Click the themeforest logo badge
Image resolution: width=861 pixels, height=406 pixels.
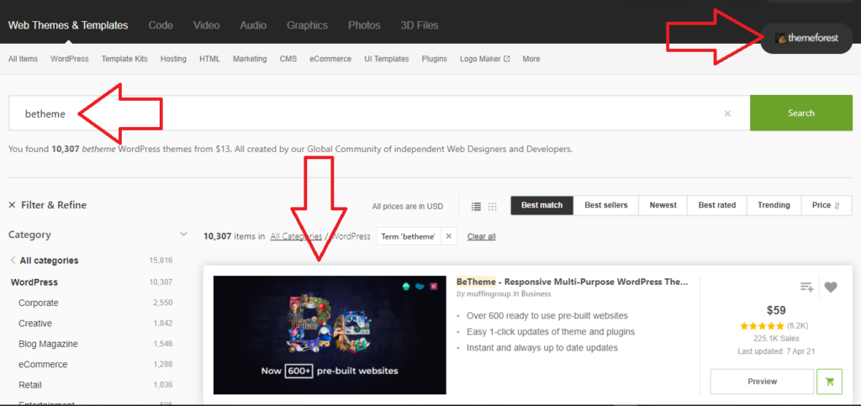[x=806, y=38]
